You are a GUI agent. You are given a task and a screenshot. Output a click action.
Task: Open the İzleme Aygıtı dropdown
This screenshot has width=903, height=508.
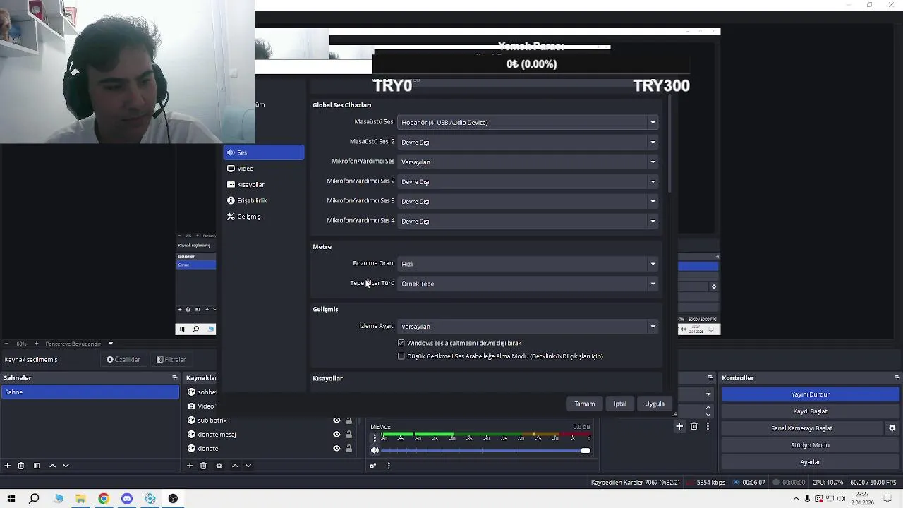[528, 327]
